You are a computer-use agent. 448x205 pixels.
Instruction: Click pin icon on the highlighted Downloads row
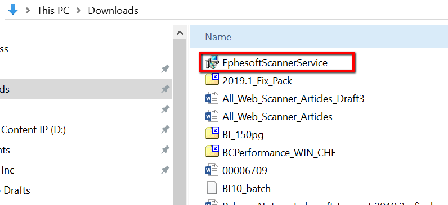pyautogui.click(x=165, y=89)
